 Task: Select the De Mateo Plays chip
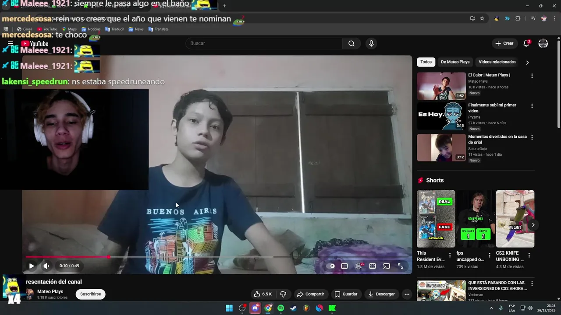tap(455, 62)
